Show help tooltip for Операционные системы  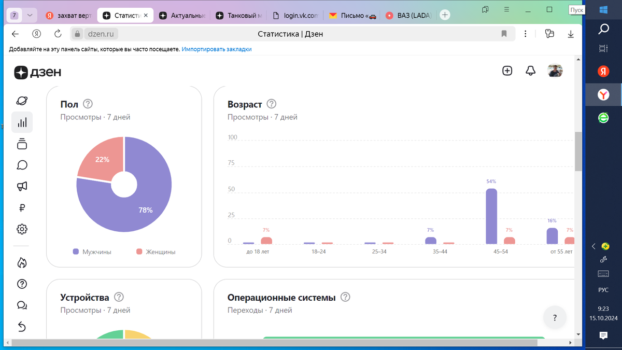(345, 297)
